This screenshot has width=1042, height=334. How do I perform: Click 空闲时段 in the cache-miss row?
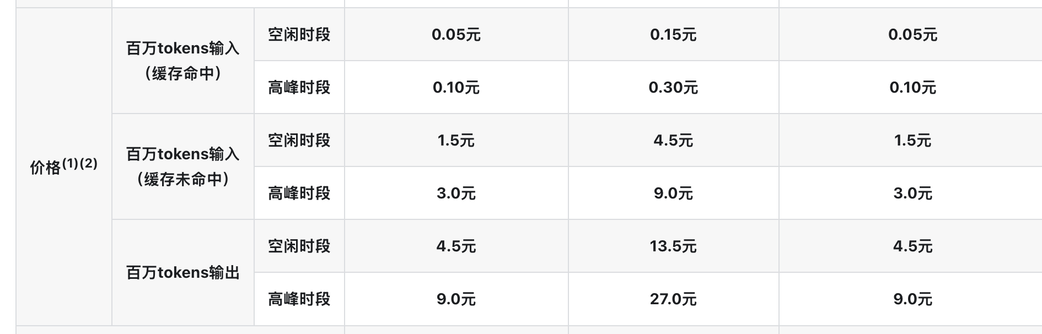[x=299, y=140]
